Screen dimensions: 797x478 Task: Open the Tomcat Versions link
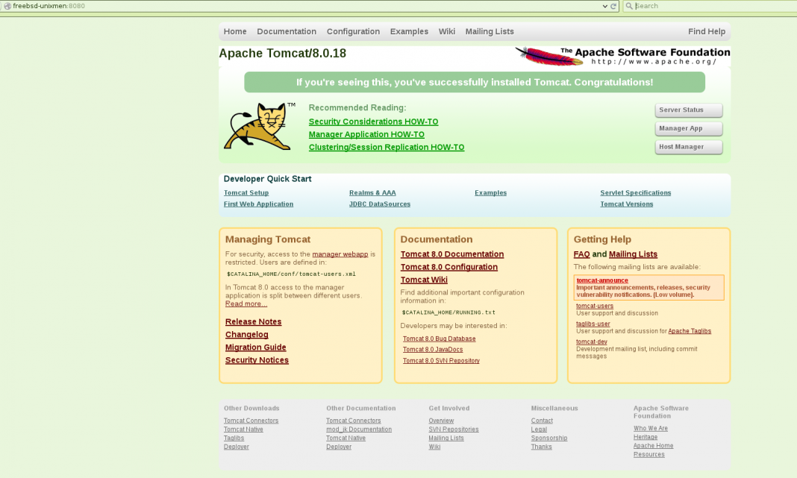coord(627,204)
